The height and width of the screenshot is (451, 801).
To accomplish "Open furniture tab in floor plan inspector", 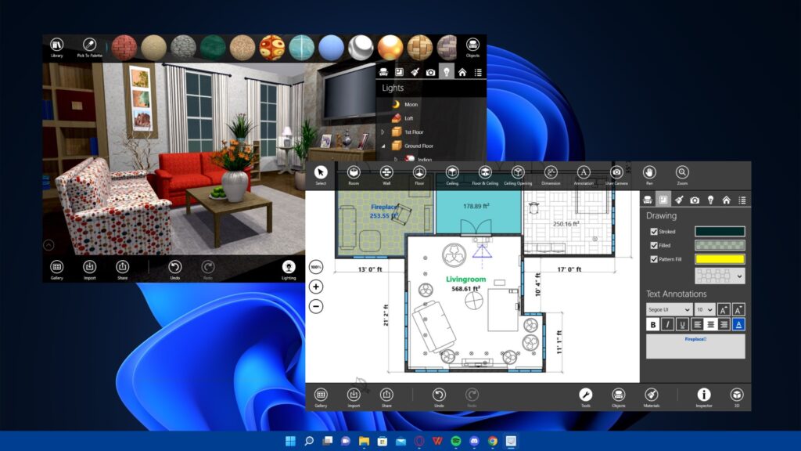I will tap(648, 200).
